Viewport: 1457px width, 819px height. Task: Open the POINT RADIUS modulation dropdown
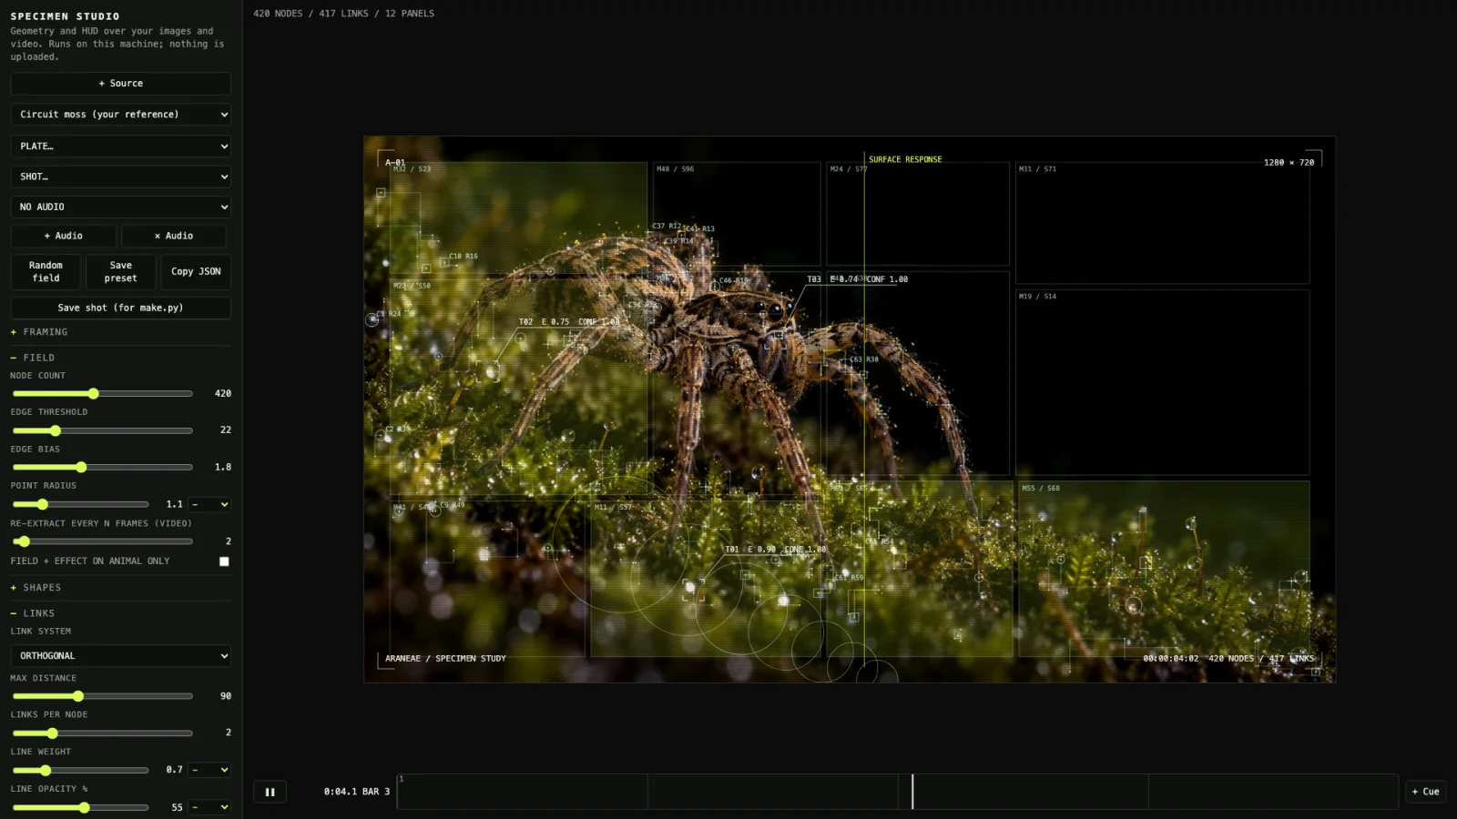209,504
